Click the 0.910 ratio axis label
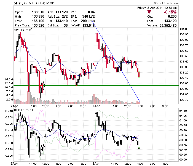This screenshot has height=166, width=193. 9,111
